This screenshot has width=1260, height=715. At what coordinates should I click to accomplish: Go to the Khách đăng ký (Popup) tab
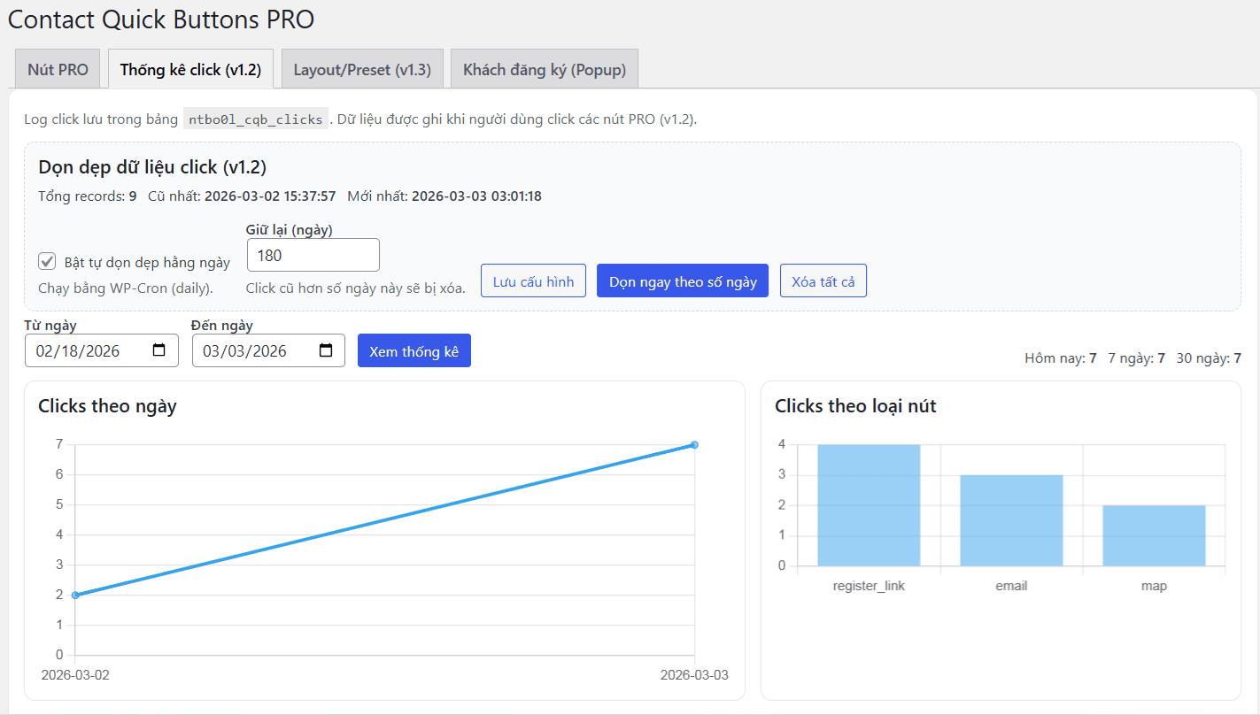(545, 70)
